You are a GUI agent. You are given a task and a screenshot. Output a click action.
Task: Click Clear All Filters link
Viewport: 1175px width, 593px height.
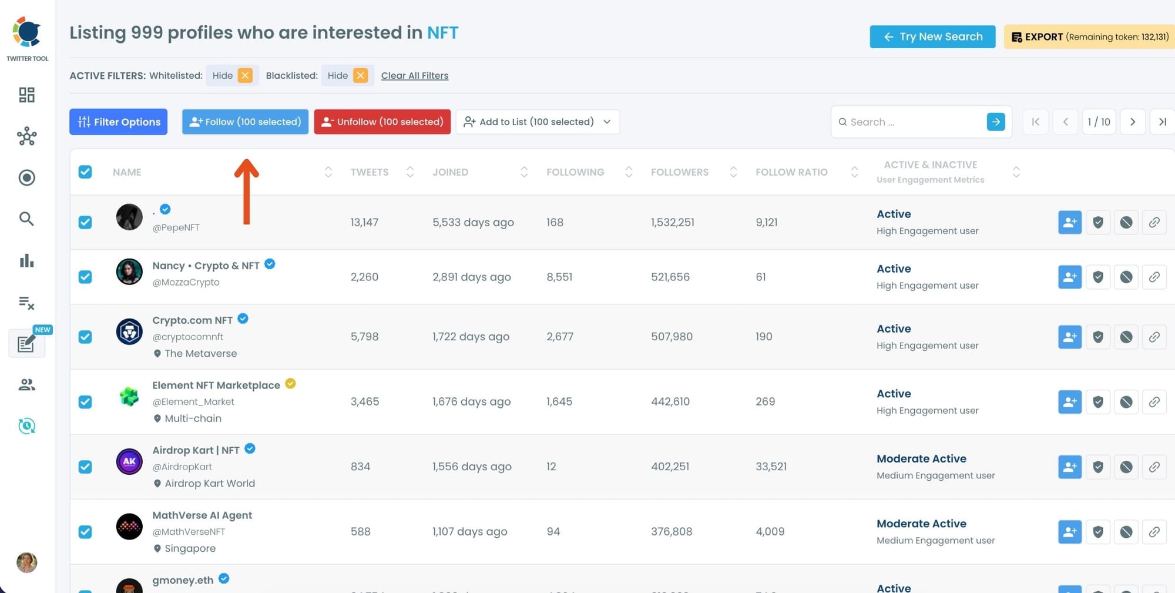pos(414,75)
